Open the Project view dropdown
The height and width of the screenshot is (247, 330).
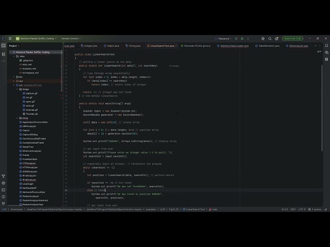(14, 46)
